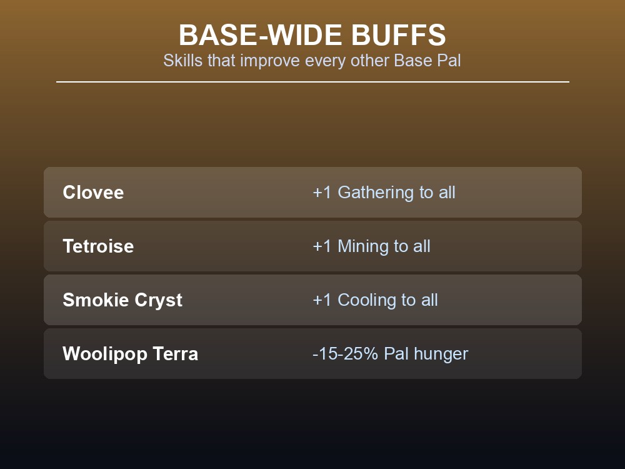The image size is (625, 469).
Task: Click the empty middle of the Tetroise row
Action: [x=223, y=246]
